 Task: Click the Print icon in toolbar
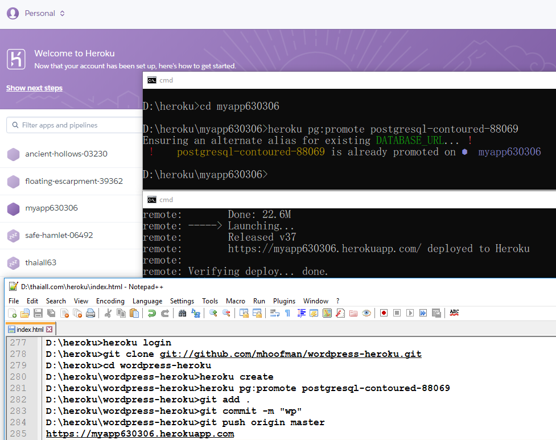[x=90, y=313]
